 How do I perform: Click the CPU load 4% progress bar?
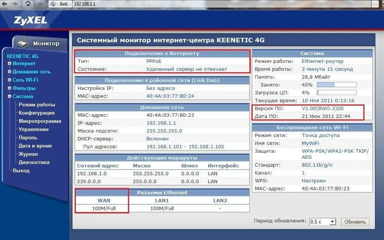pos(336,92)
